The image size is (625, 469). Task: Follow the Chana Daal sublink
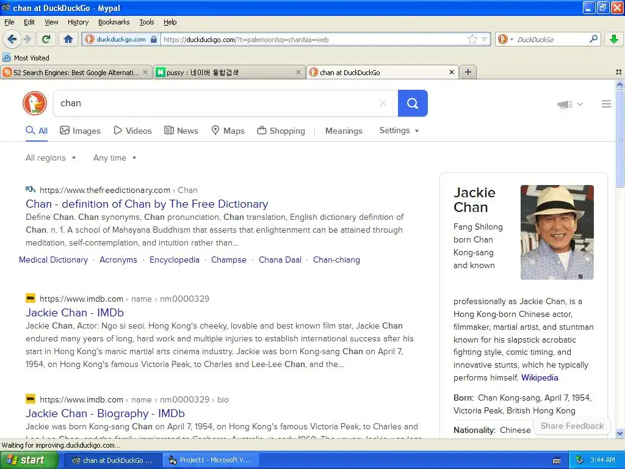[280, 260]
